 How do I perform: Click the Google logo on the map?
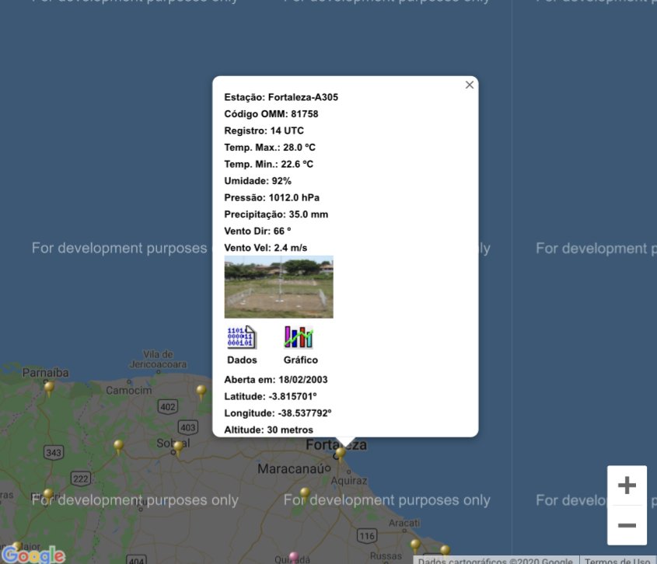33,554
